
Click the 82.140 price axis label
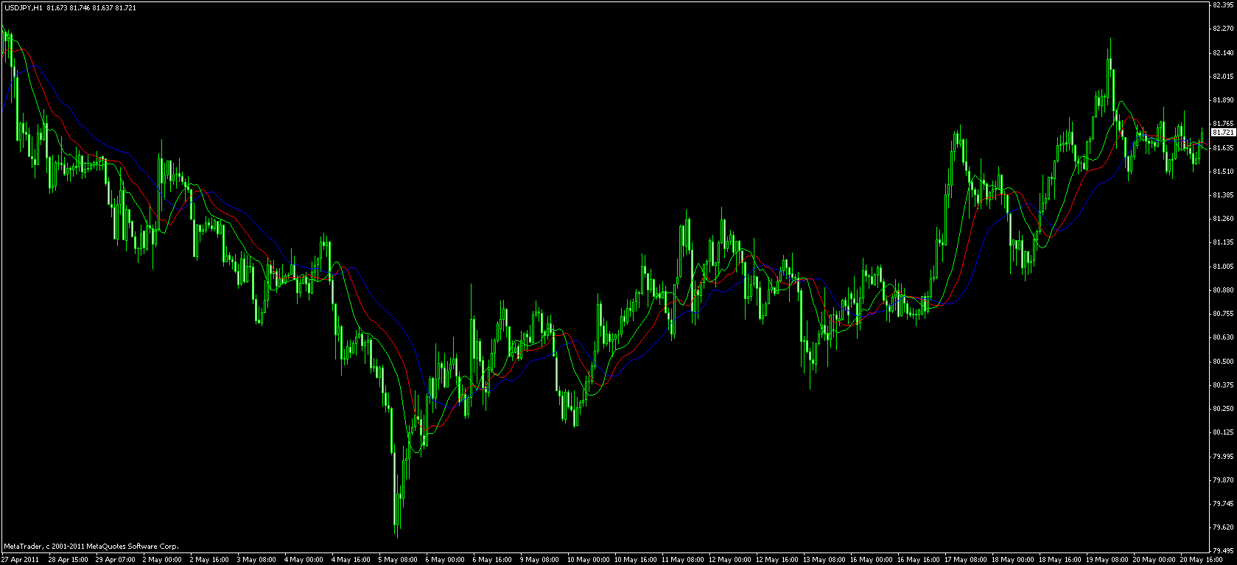point(1222,53)
